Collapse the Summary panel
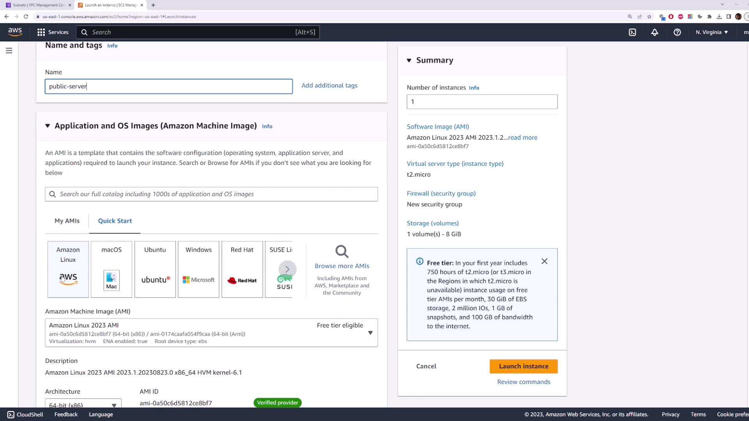 [x=409, y=60]
